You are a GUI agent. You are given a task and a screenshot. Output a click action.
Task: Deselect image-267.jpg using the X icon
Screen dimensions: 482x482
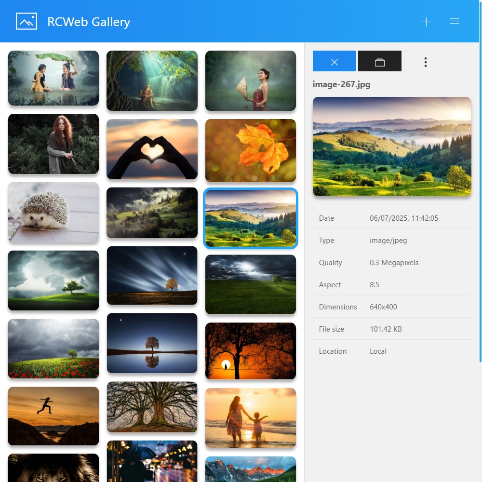334,61
